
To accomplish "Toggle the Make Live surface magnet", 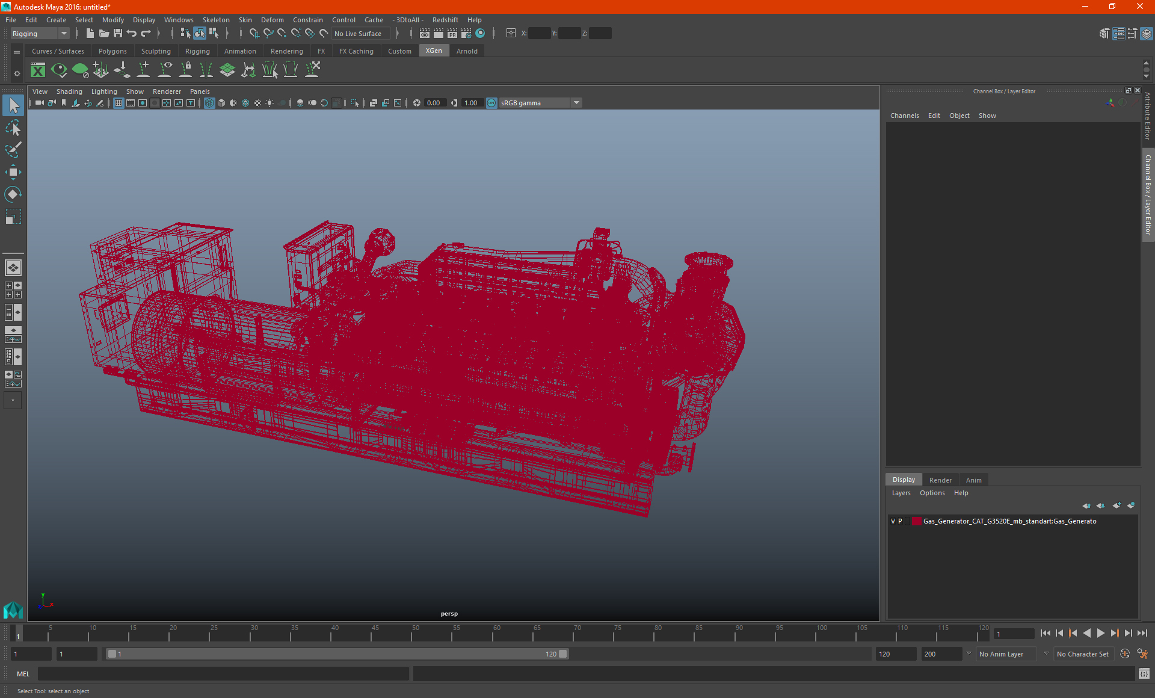I will 324,34.
